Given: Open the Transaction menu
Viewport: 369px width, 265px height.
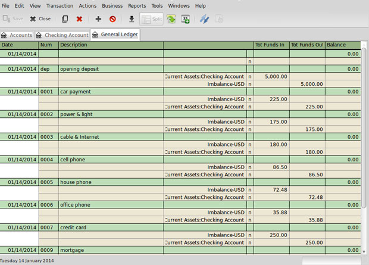Looking at the screenshot, I should click(60, 5).
